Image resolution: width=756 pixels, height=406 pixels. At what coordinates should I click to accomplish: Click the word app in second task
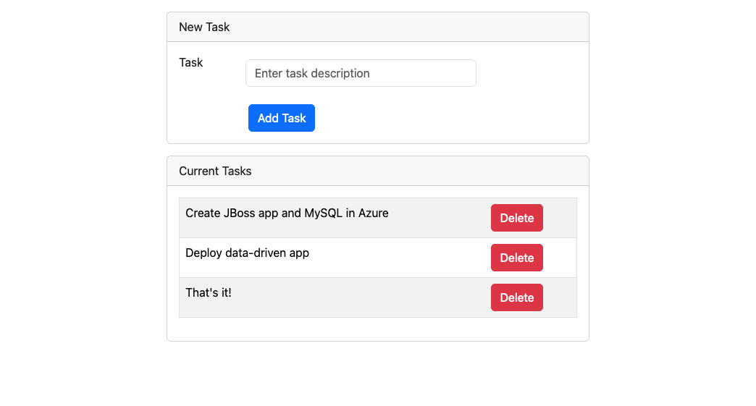pyautogui.click(x=299, y=253)
